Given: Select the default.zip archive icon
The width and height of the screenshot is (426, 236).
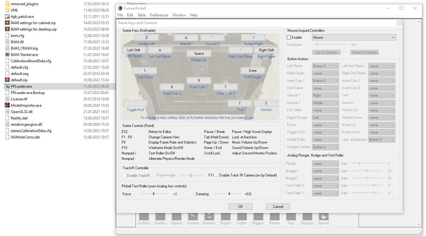Looking at the screenshot, I should (x=8, y=80).
